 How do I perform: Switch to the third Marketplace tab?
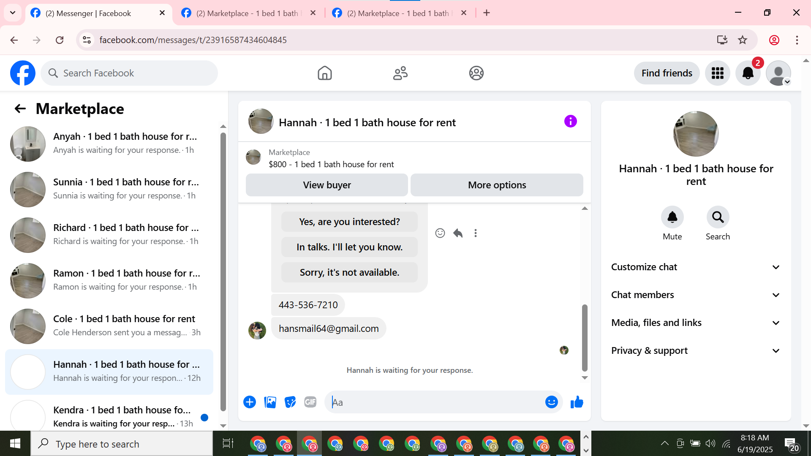point(400,13)
